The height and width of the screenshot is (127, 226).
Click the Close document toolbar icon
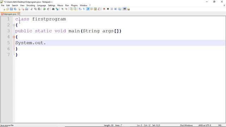(19, 9)
